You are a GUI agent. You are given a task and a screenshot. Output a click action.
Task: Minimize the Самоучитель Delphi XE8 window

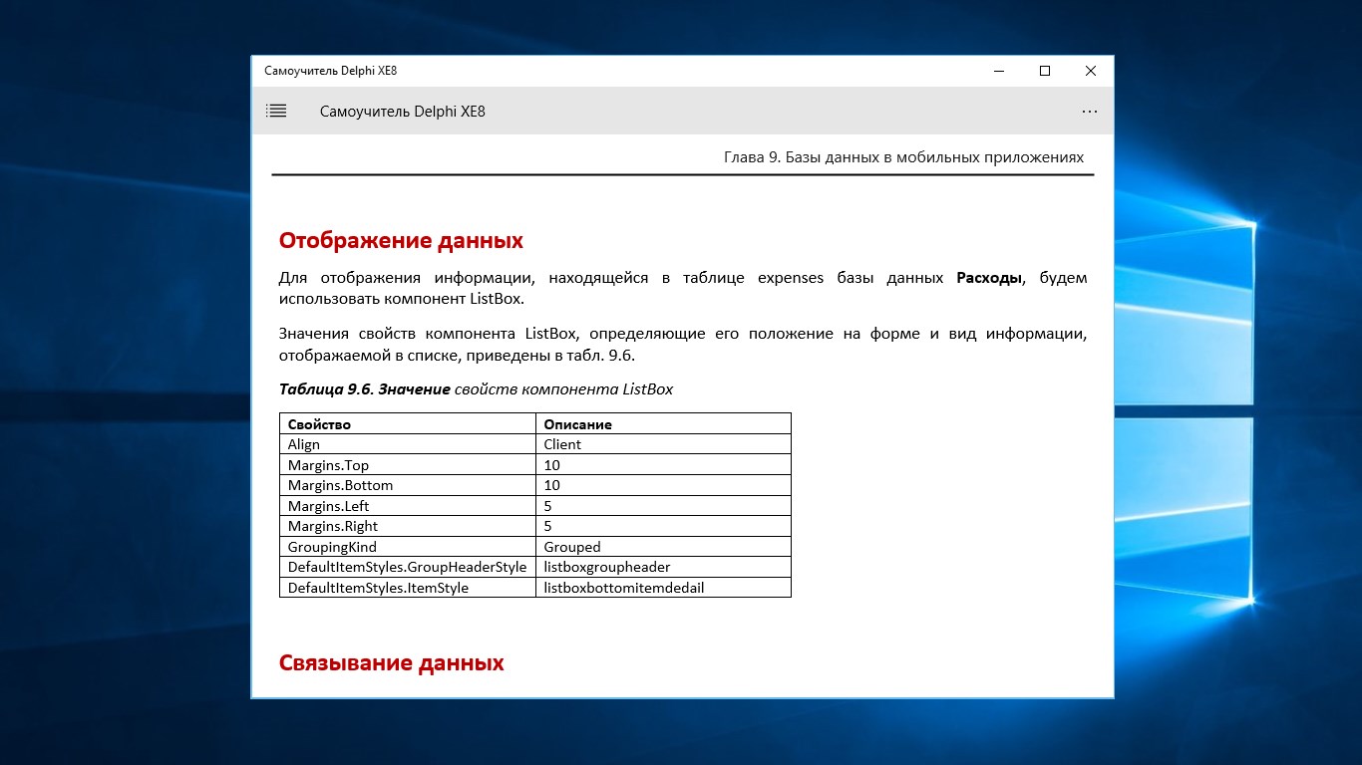[x=999, y=71]
